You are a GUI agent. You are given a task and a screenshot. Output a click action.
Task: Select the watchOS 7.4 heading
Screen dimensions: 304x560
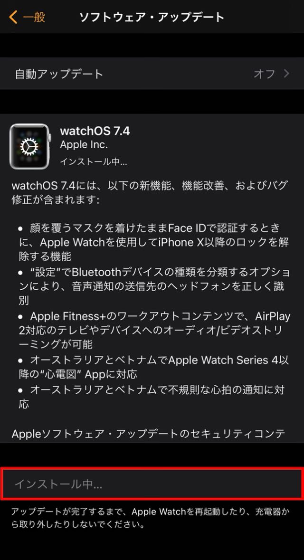(95, 131)
